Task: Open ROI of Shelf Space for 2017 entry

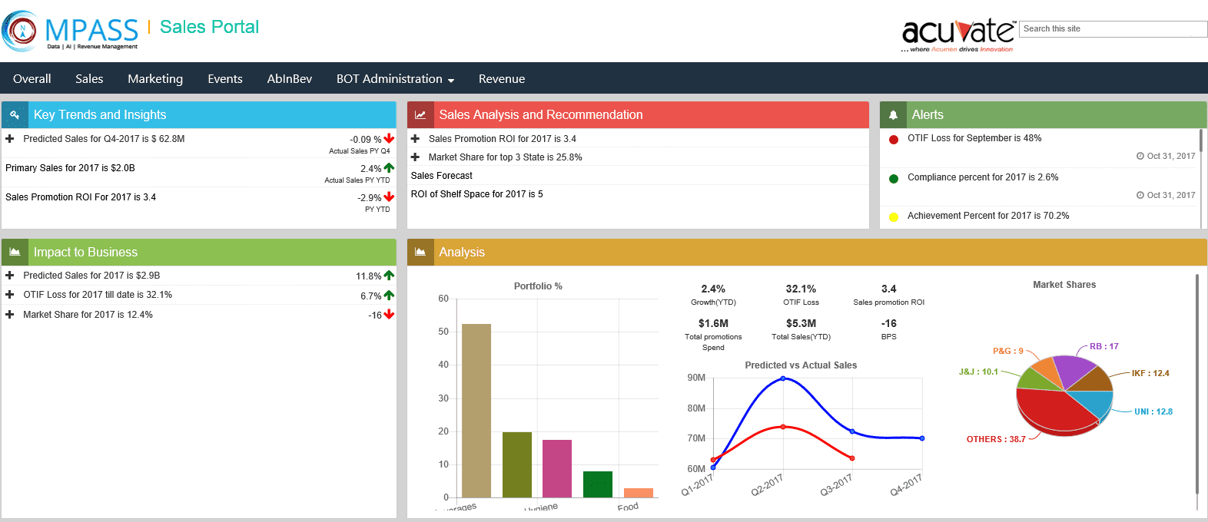Action: point(476,194)
